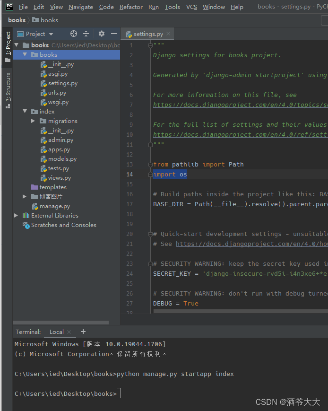Open the Window menu
Viewport: 328px width, 411px height.
click(214, 7)
